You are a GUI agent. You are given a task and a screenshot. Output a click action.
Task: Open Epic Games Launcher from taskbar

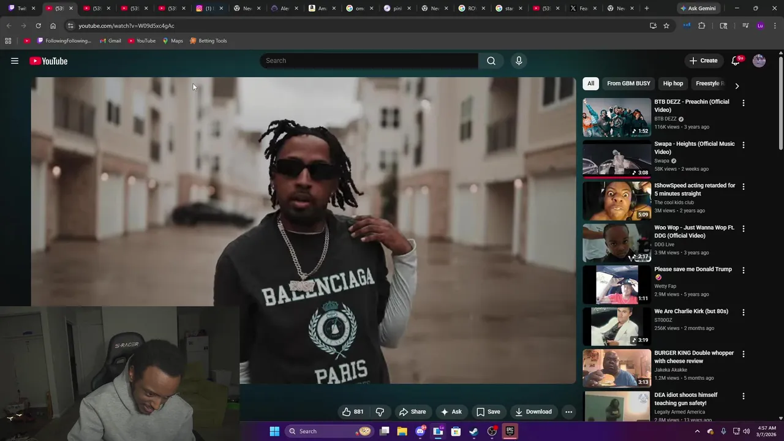(x=510, y=431)
